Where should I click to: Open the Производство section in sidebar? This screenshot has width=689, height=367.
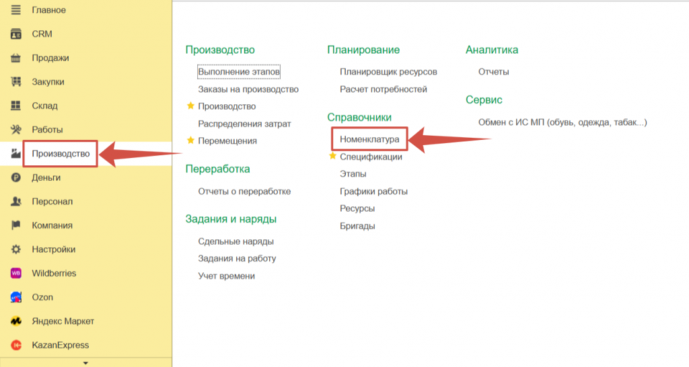coord(61,154)
